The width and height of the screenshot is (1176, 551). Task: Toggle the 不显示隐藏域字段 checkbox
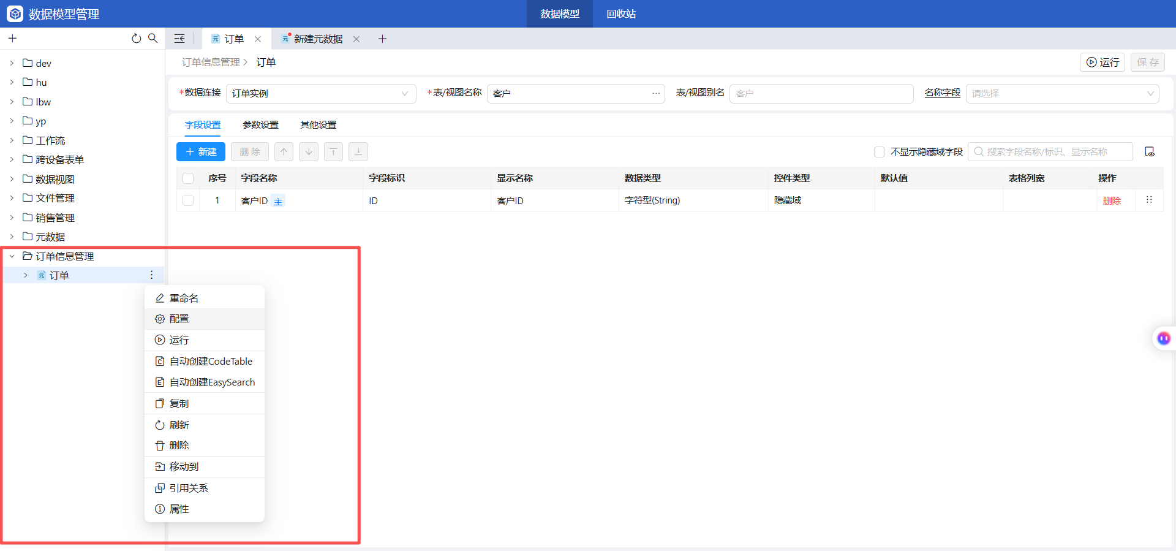pyautogui.click(x=880, y=151)
